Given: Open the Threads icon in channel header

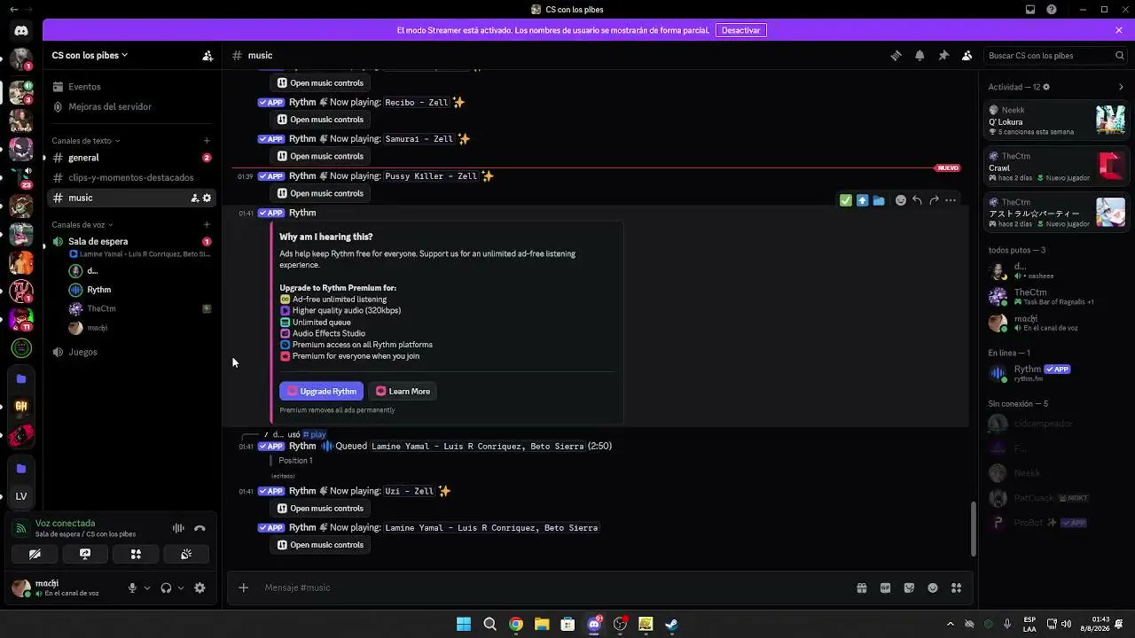Looking at the screenshot, I should pyautogui.click(x=896, y=55).
